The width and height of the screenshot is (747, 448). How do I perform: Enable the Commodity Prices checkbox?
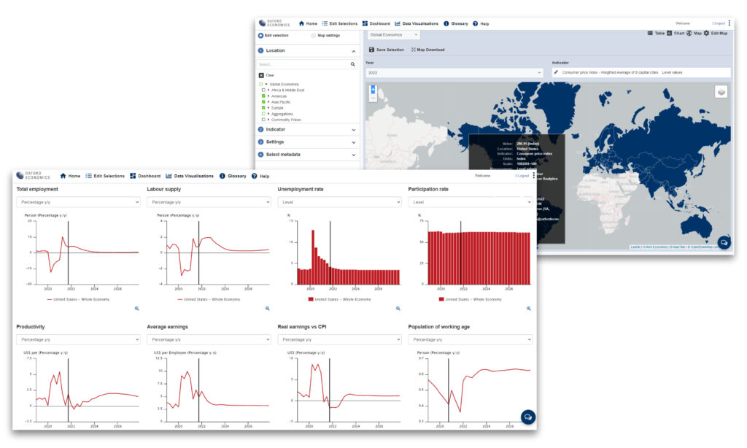[263, 120]
